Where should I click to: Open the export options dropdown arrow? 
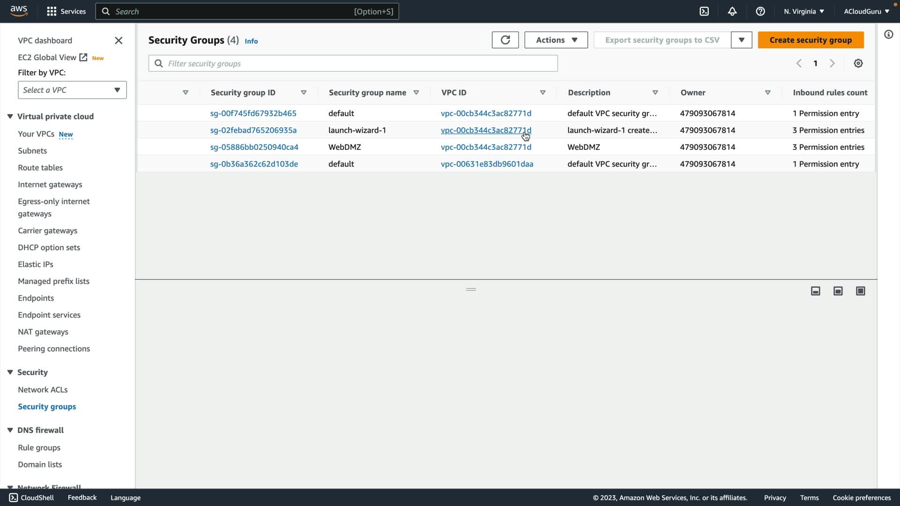pos(741,40)
